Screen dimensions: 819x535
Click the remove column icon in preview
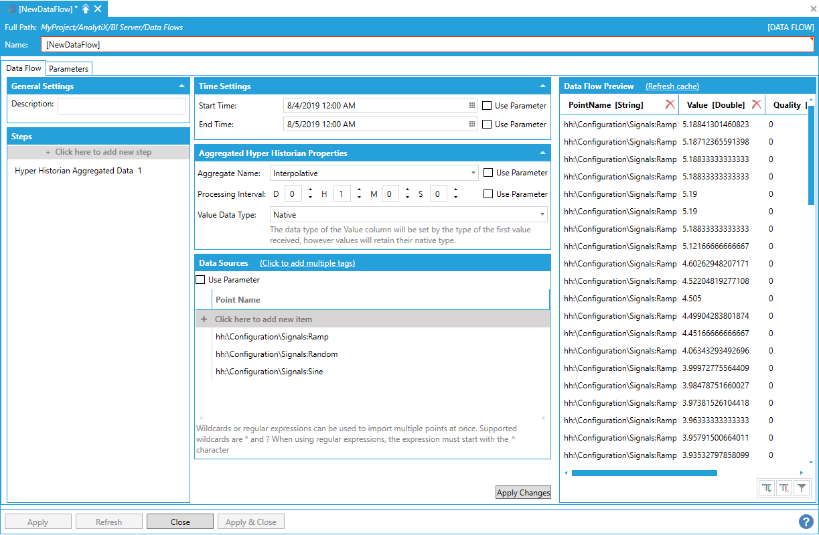pyautogui.click(x=784, y=489)
